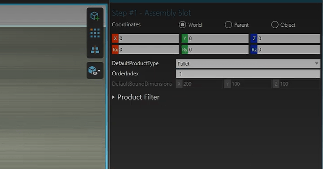Select the Object coordinates radio button
The height and width of the screenshot is (169, 323).
coord(275,25)
